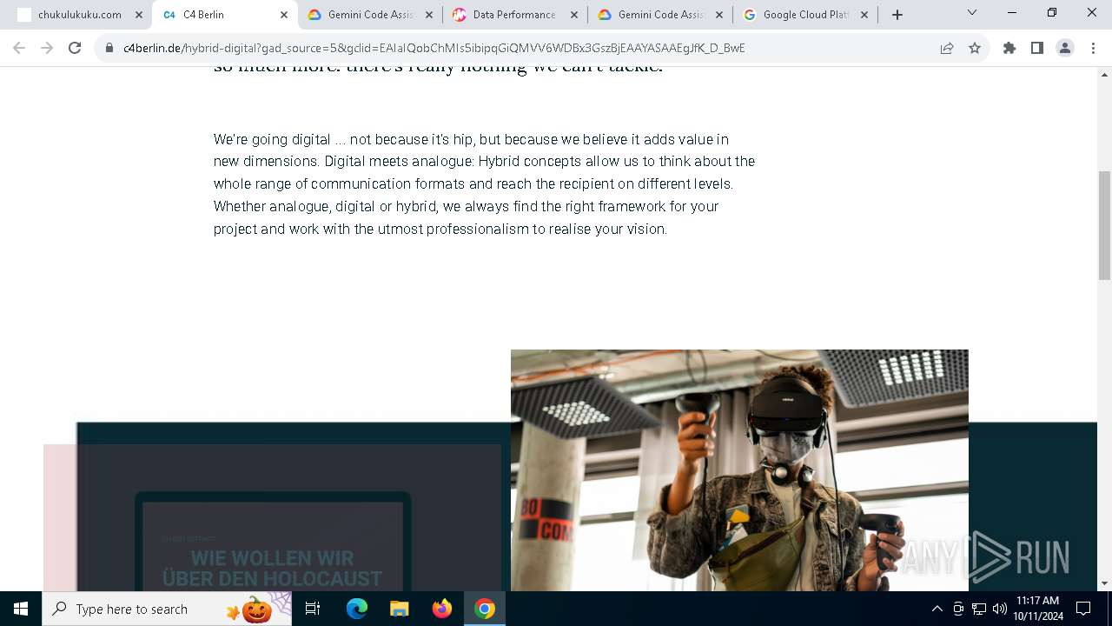The height and width of the screenshot is (626, 1112).
Task: Click the scrollbar up arrow
Action: pos(1105,74)
